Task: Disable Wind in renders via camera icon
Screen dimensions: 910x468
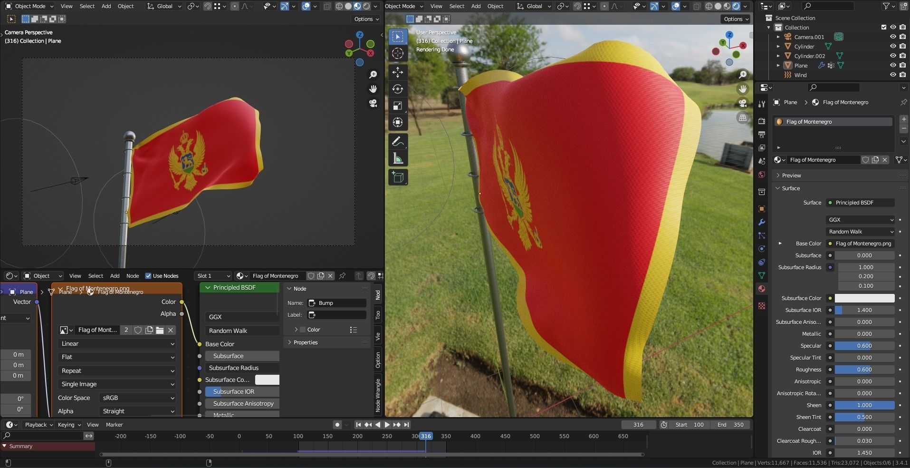Action: (x=902, y=75)
